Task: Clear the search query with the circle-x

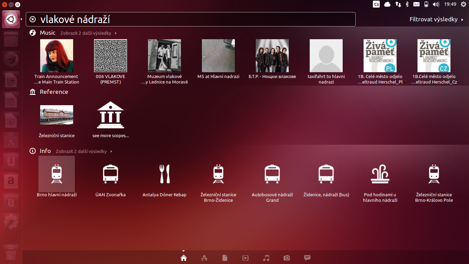Action: click(x=33, y=19)
